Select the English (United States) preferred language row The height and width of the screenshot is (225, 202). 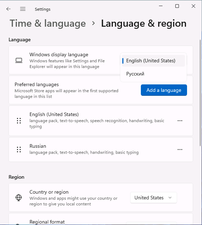coord(101,121)
